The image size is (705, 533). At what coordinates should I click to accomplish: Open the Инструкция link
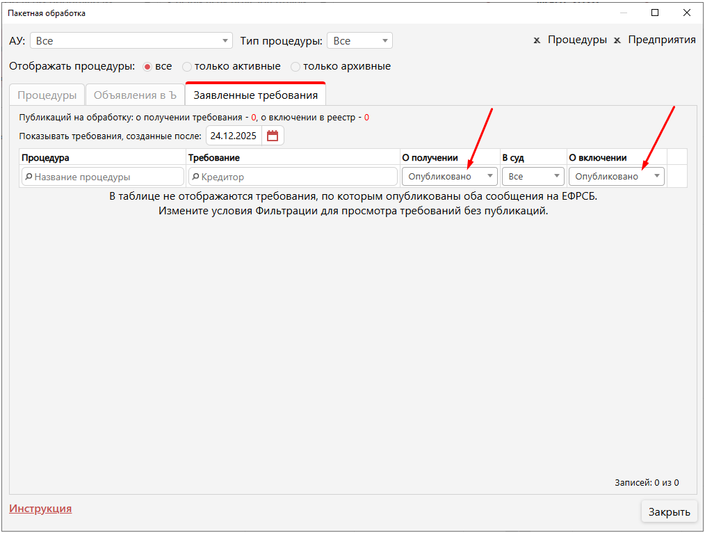tap(40, 509)
